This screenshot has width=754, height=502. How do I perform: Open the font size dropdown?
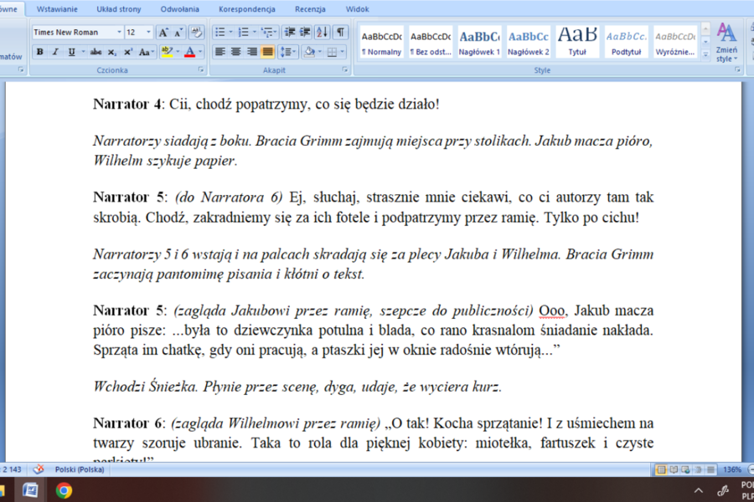[149, 33]
